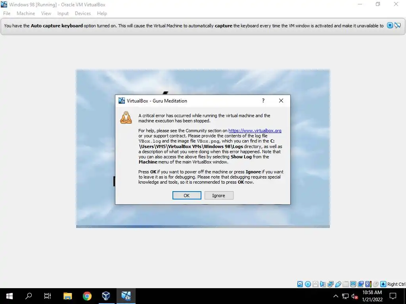The width and height of the screenshot is (406, 304).
Task: Open the 10:58 AM clock calendar
Action: click(x=372, y=296)
